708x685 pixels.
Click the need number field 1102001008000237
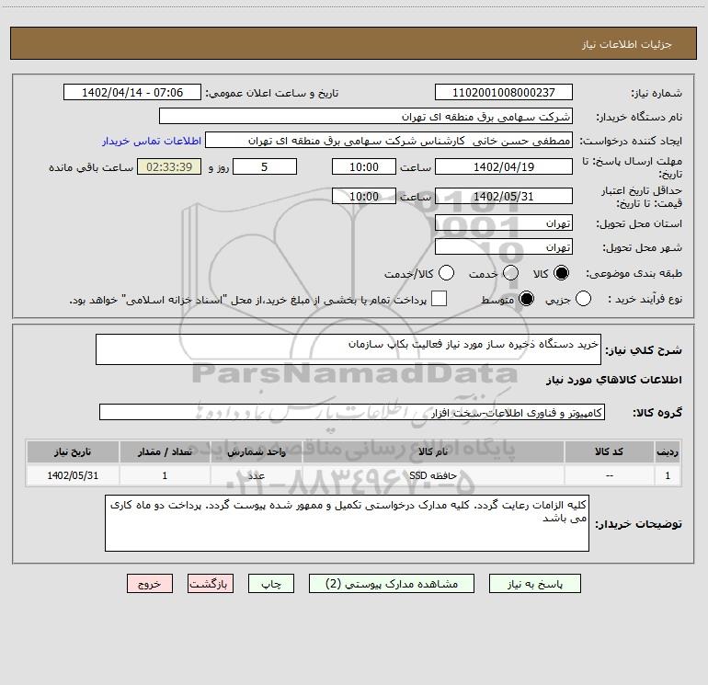coord(504,93)
